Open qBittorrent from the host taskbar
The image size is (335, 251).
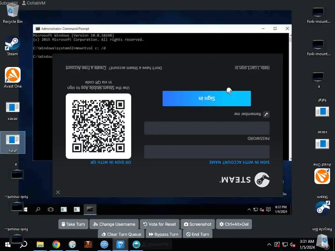pos(104,244)
